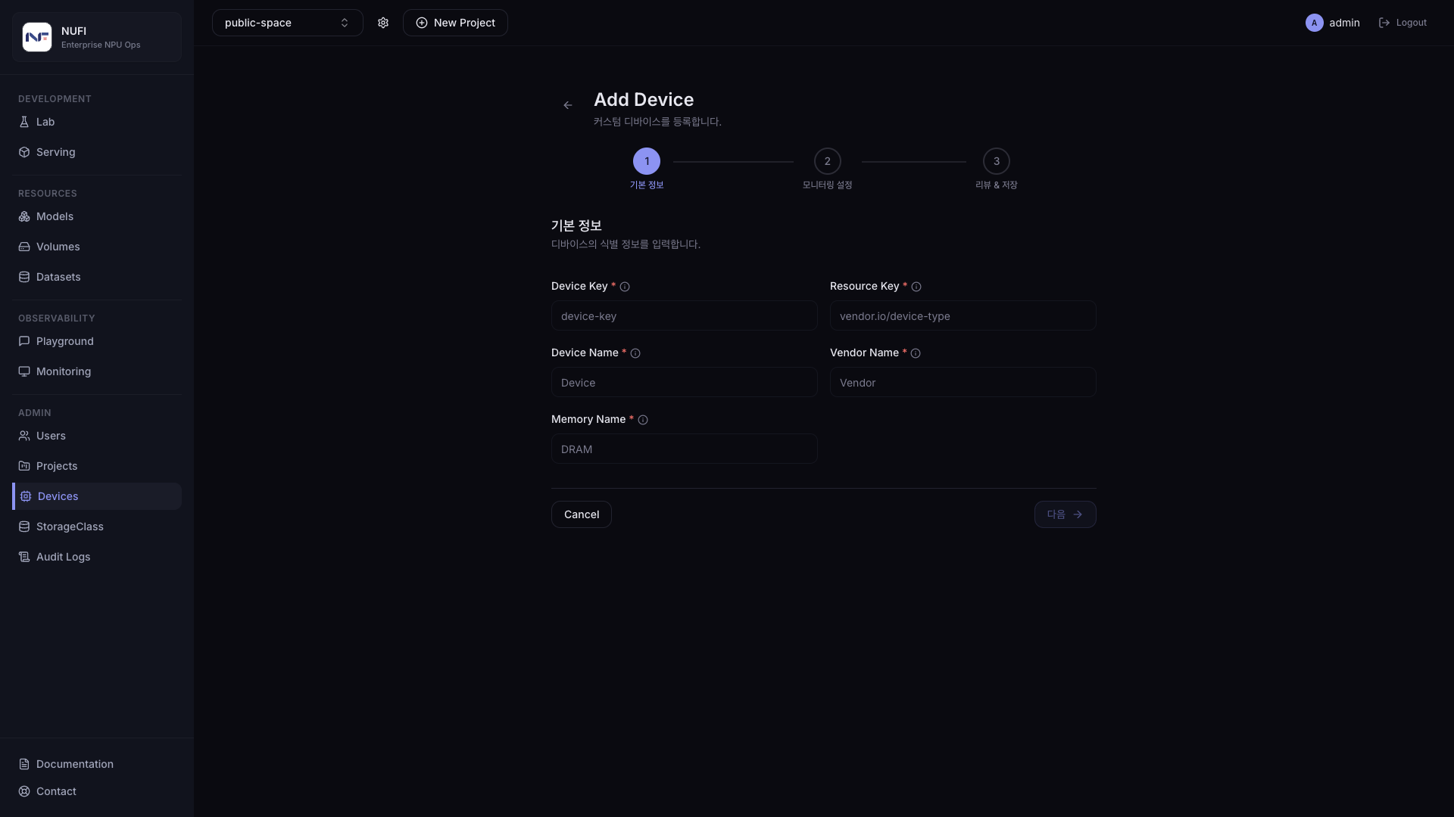This screenshot has width=1454, height=817.
Task: Click the 다음 next button
Action: [1066, 514]
